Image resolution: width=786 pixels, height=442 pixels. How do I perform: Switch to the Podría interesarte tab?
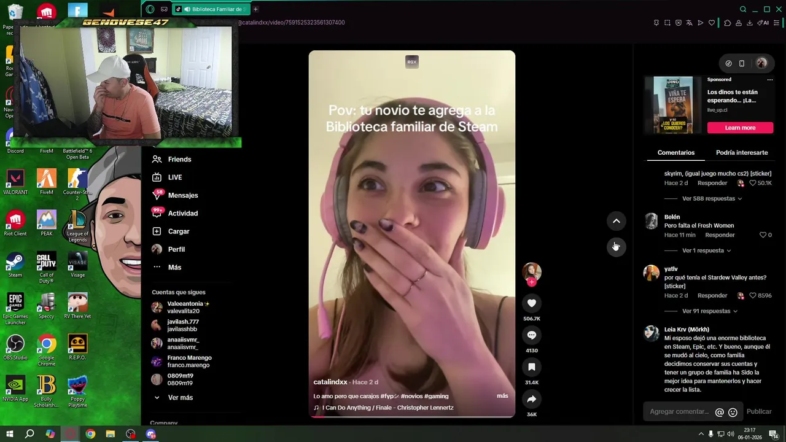tap(742, 153)
